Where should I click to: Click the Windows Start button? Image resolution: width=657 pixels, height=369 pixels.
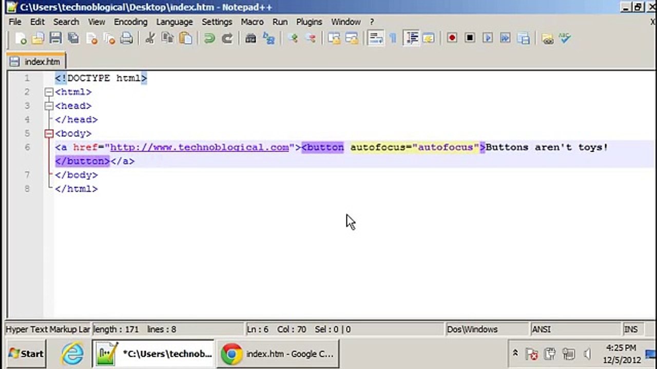(x=26, y=354)
